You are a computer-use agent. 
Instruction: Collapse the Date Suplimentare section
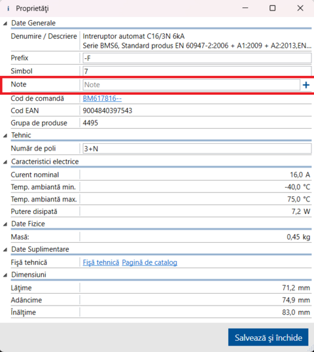coord(5,250)
